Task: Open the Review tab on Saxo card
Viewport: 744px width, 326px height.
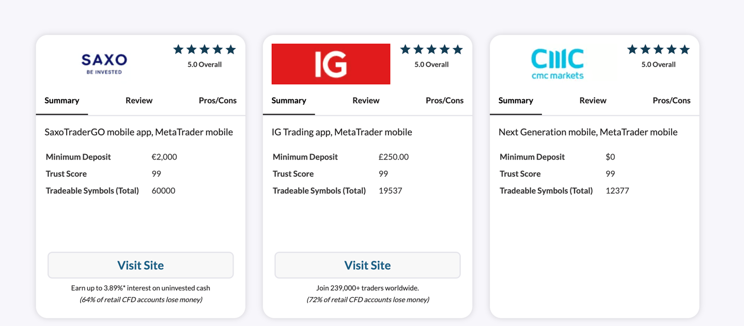Action: [x=139, y=100]
